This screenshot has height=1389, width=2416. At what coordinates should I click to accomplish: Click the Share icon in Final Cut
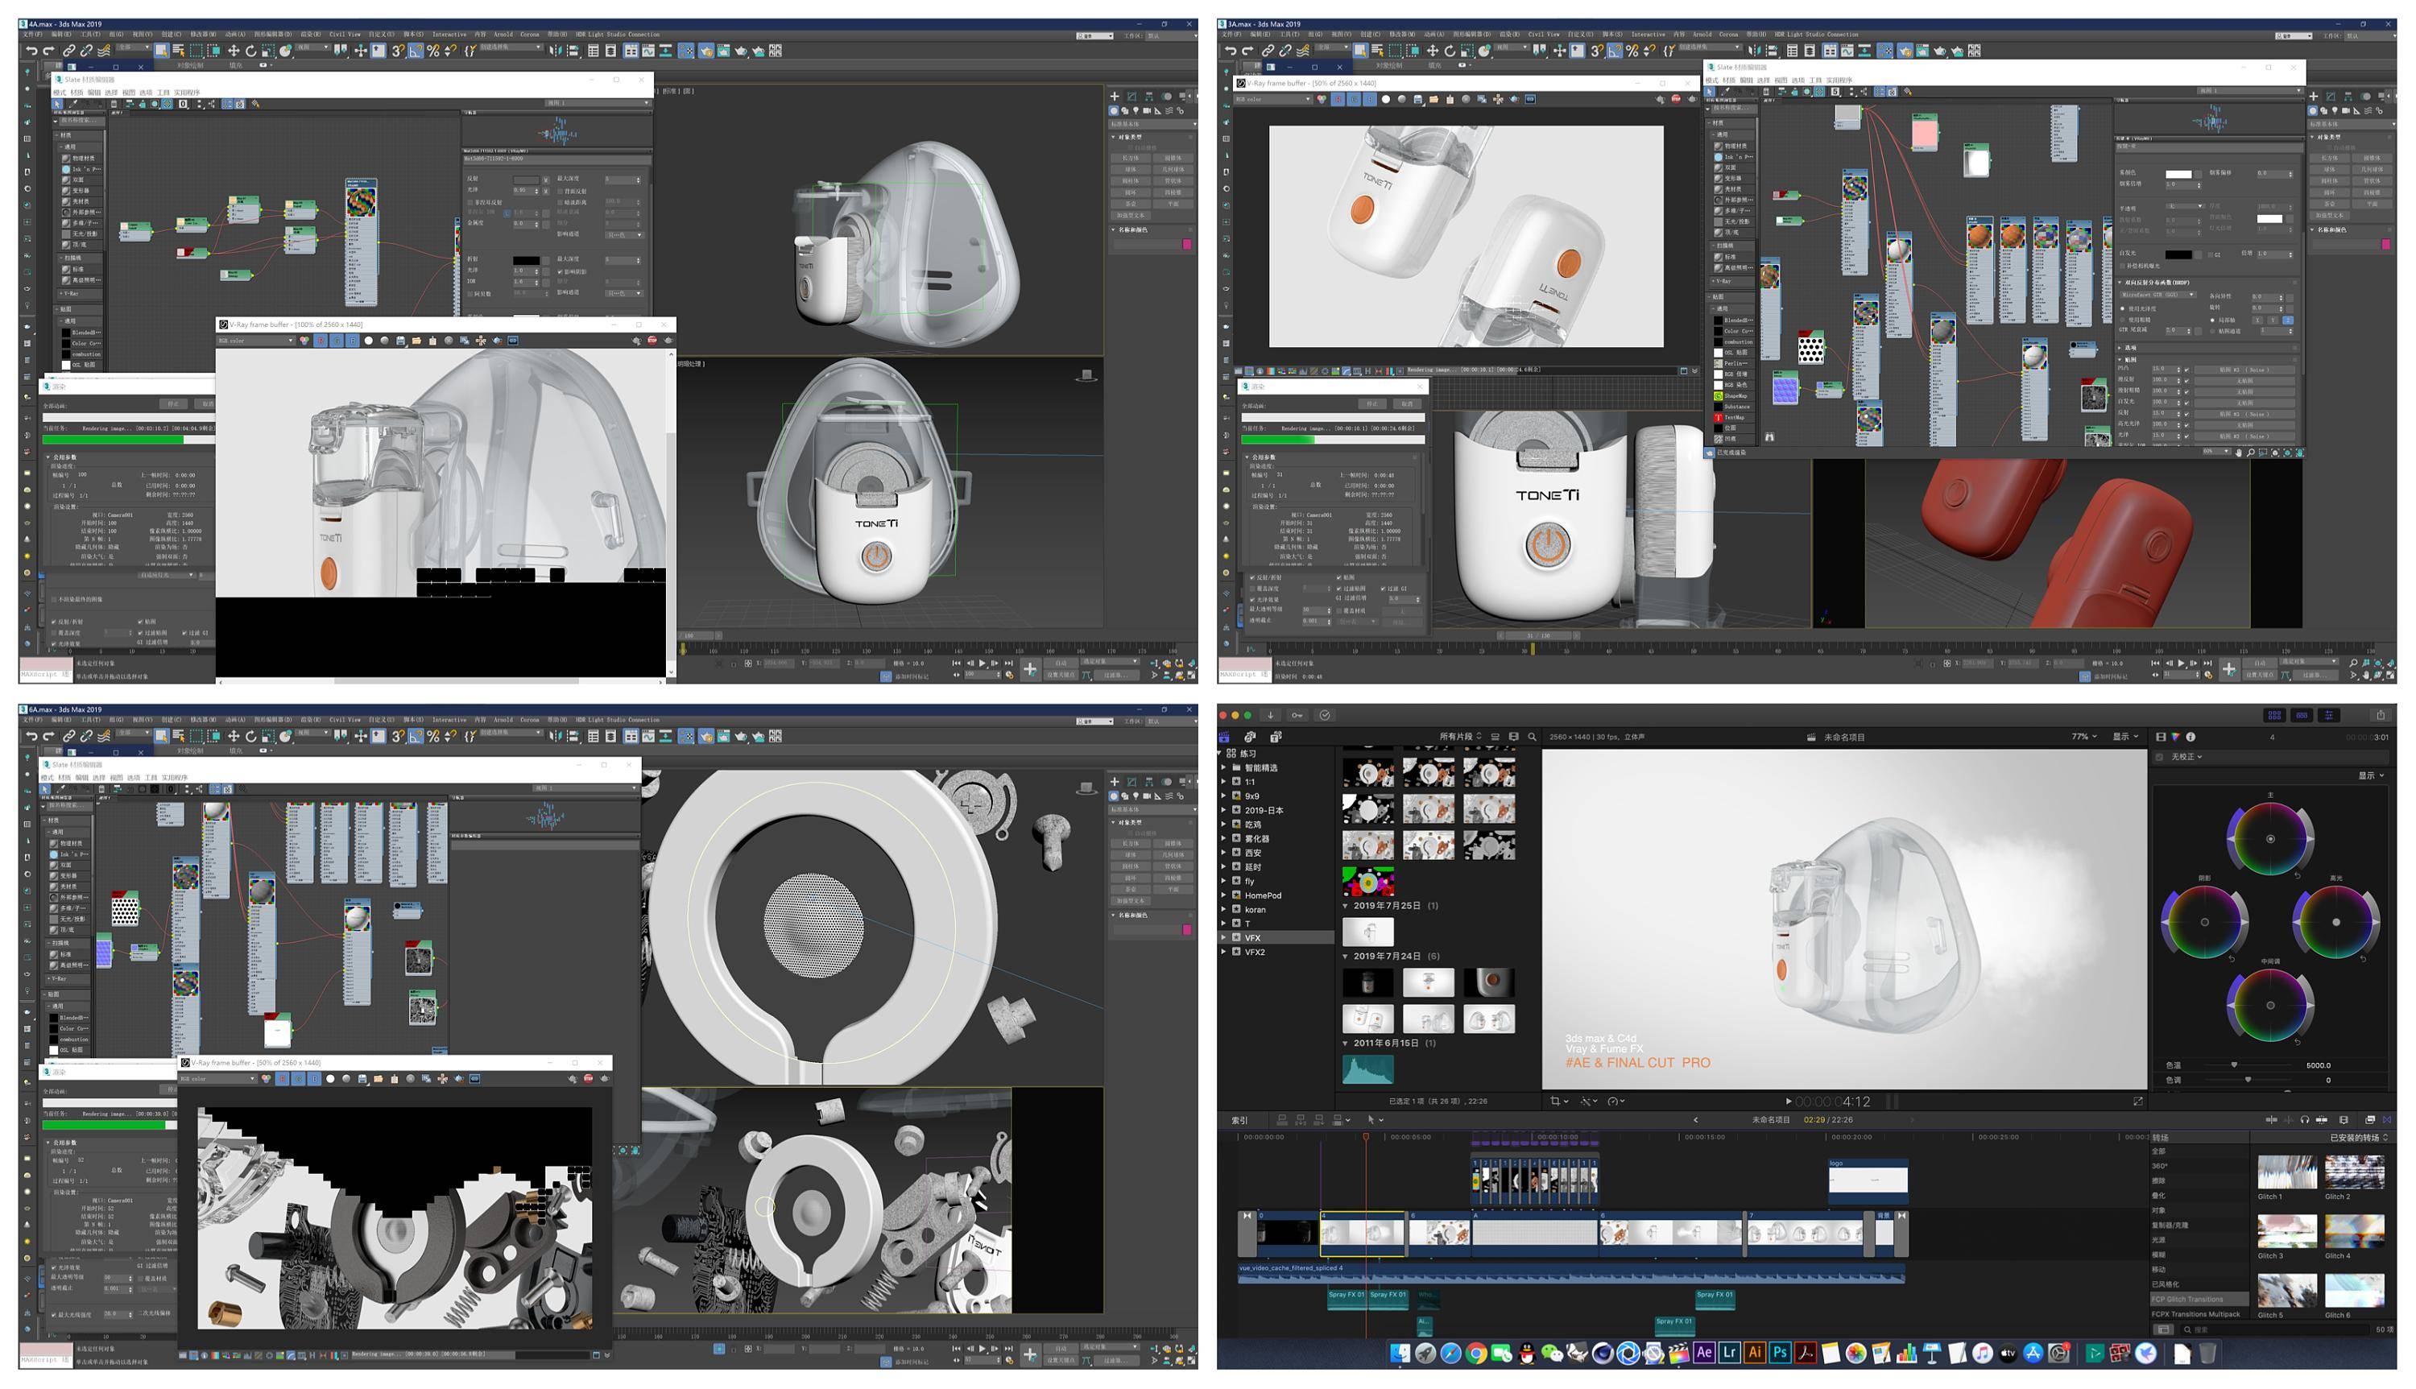click(x=2381, y=714)
